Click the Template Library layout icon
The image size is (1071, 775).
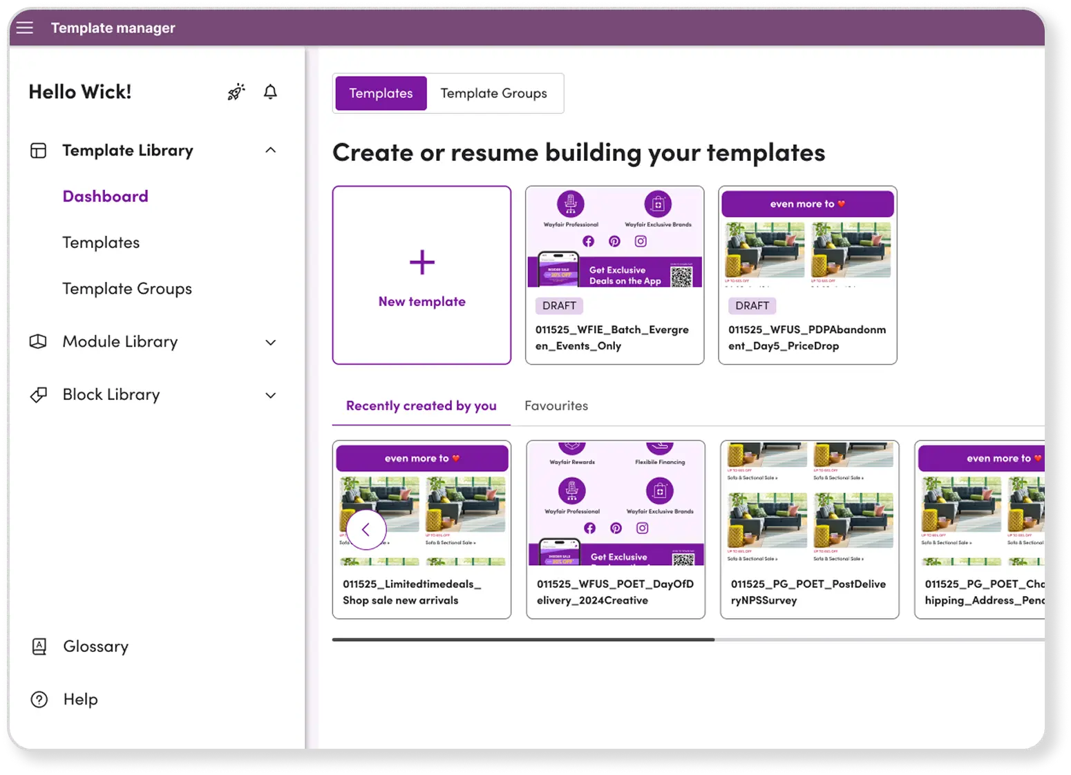39,151
